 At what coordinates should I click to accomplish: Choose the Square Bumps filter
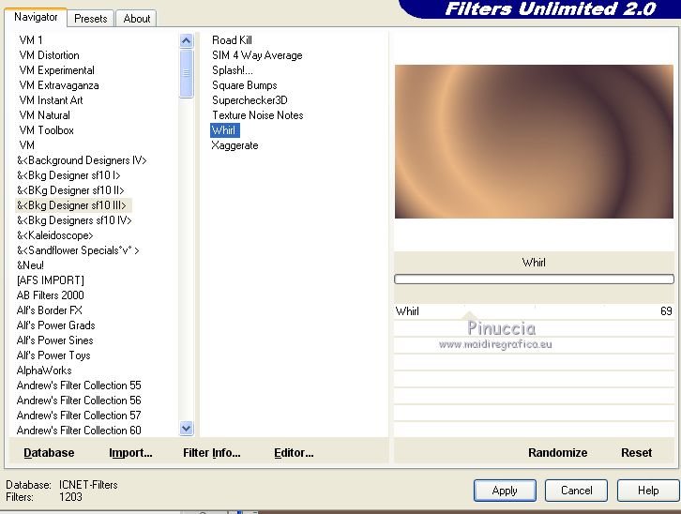click(x=245, y=85)
